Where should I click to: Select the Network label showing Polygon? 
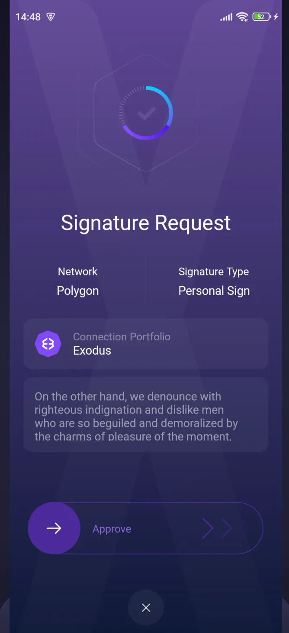(x=77, y=271)
